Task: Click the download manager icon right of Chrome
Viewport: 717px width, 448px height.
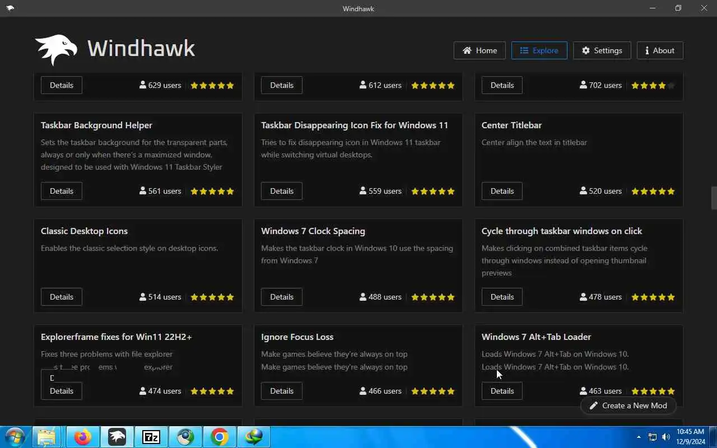Action: tap(254, 437)
